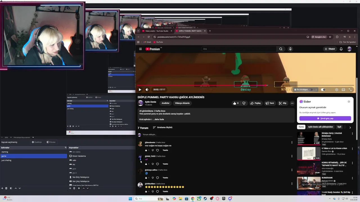Switch to Video analizi - YouTube Studio tab
Viewport: 360px width, 202px height.
tap(157, 31)
